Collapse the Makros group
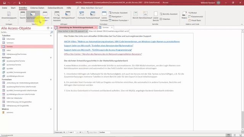 point(51,109)
